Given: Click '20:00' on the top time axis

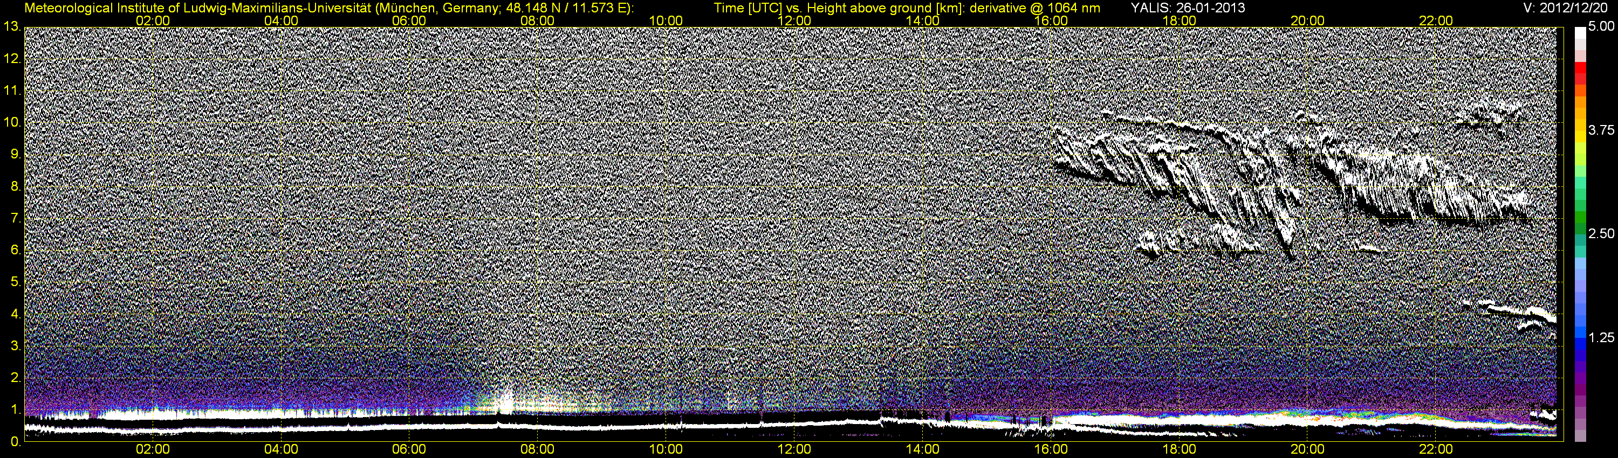Looking at the screenshot, I should coord(1308,20).
